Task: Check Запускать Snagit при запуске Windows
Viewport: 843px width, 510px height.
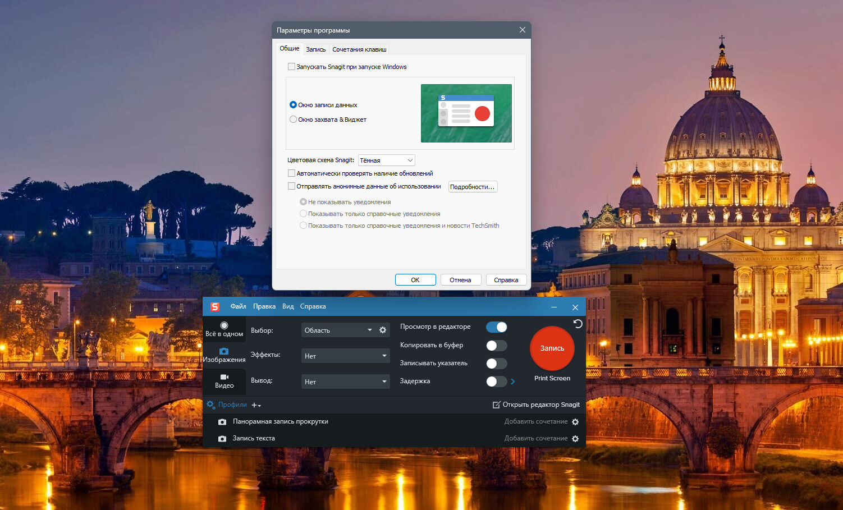Action: coord(291,66)
